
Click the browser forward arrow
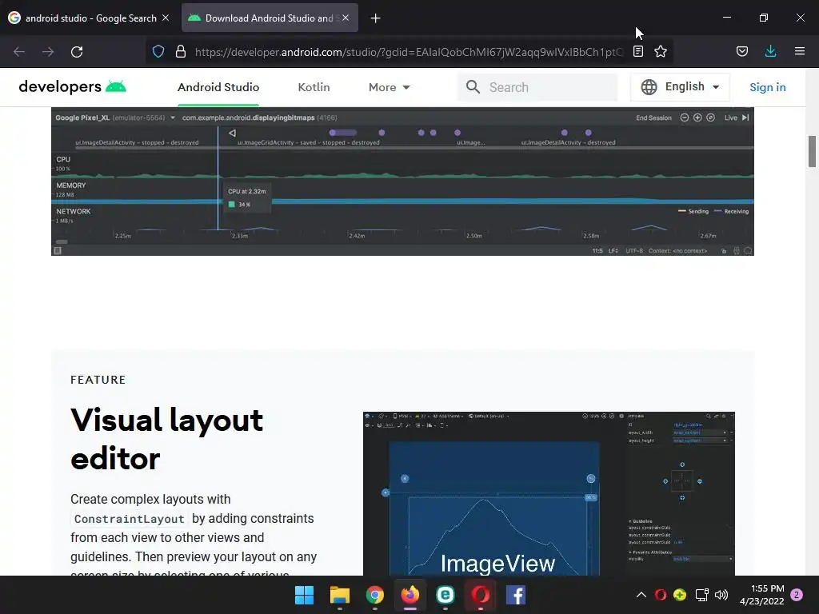pos(48,52)
